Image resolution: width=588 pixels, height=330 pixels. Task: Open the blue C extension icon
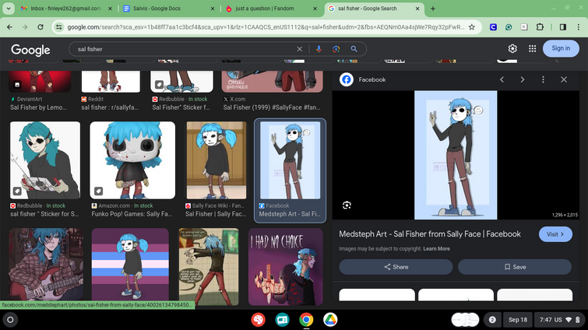(x=493, y=27)
